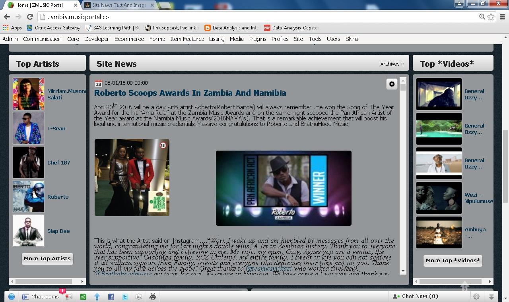Open the Citrix Access Gateway bookmark
The height and width of the screenshot is (302, 509).
(53, 28)
